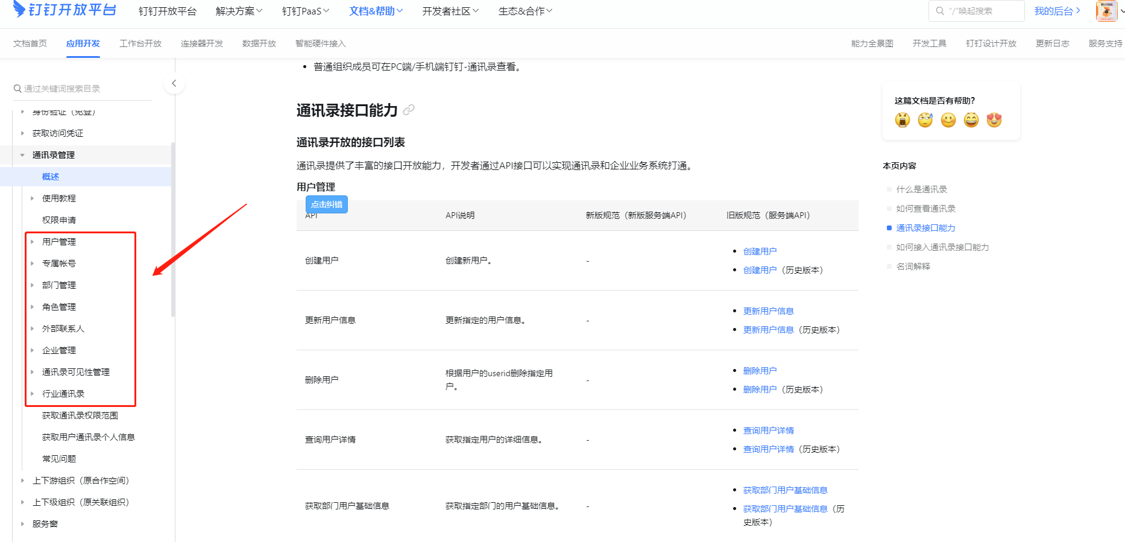Viewport: 1125px width, 542px height.
Task: Open the 开发者社区 dropdown menu
Action: click(450, 11)
